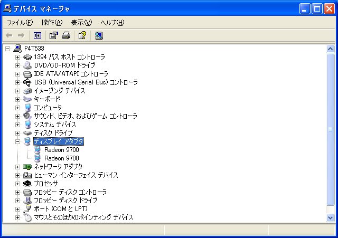Select the コンピュータ label

click(x=48, y=108)
